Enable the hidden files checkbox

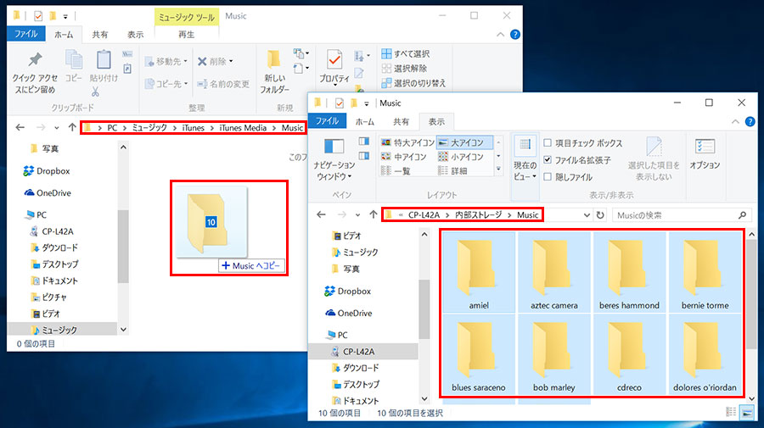pyautogui.click(x=548, y=176)
